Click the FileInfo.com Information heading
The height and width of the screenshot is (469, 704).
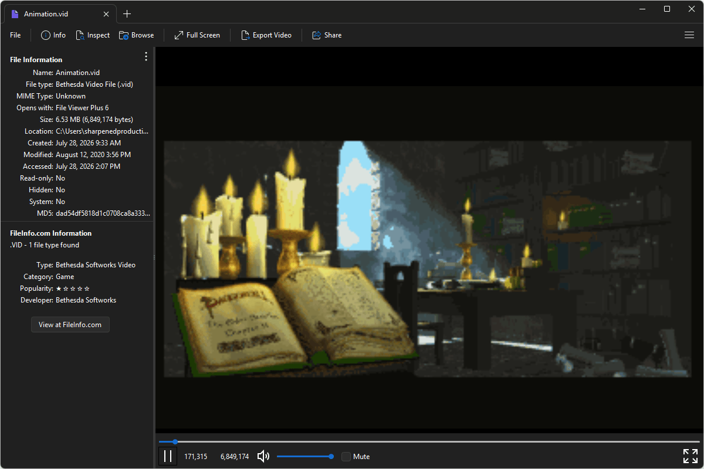coord(51,233)
